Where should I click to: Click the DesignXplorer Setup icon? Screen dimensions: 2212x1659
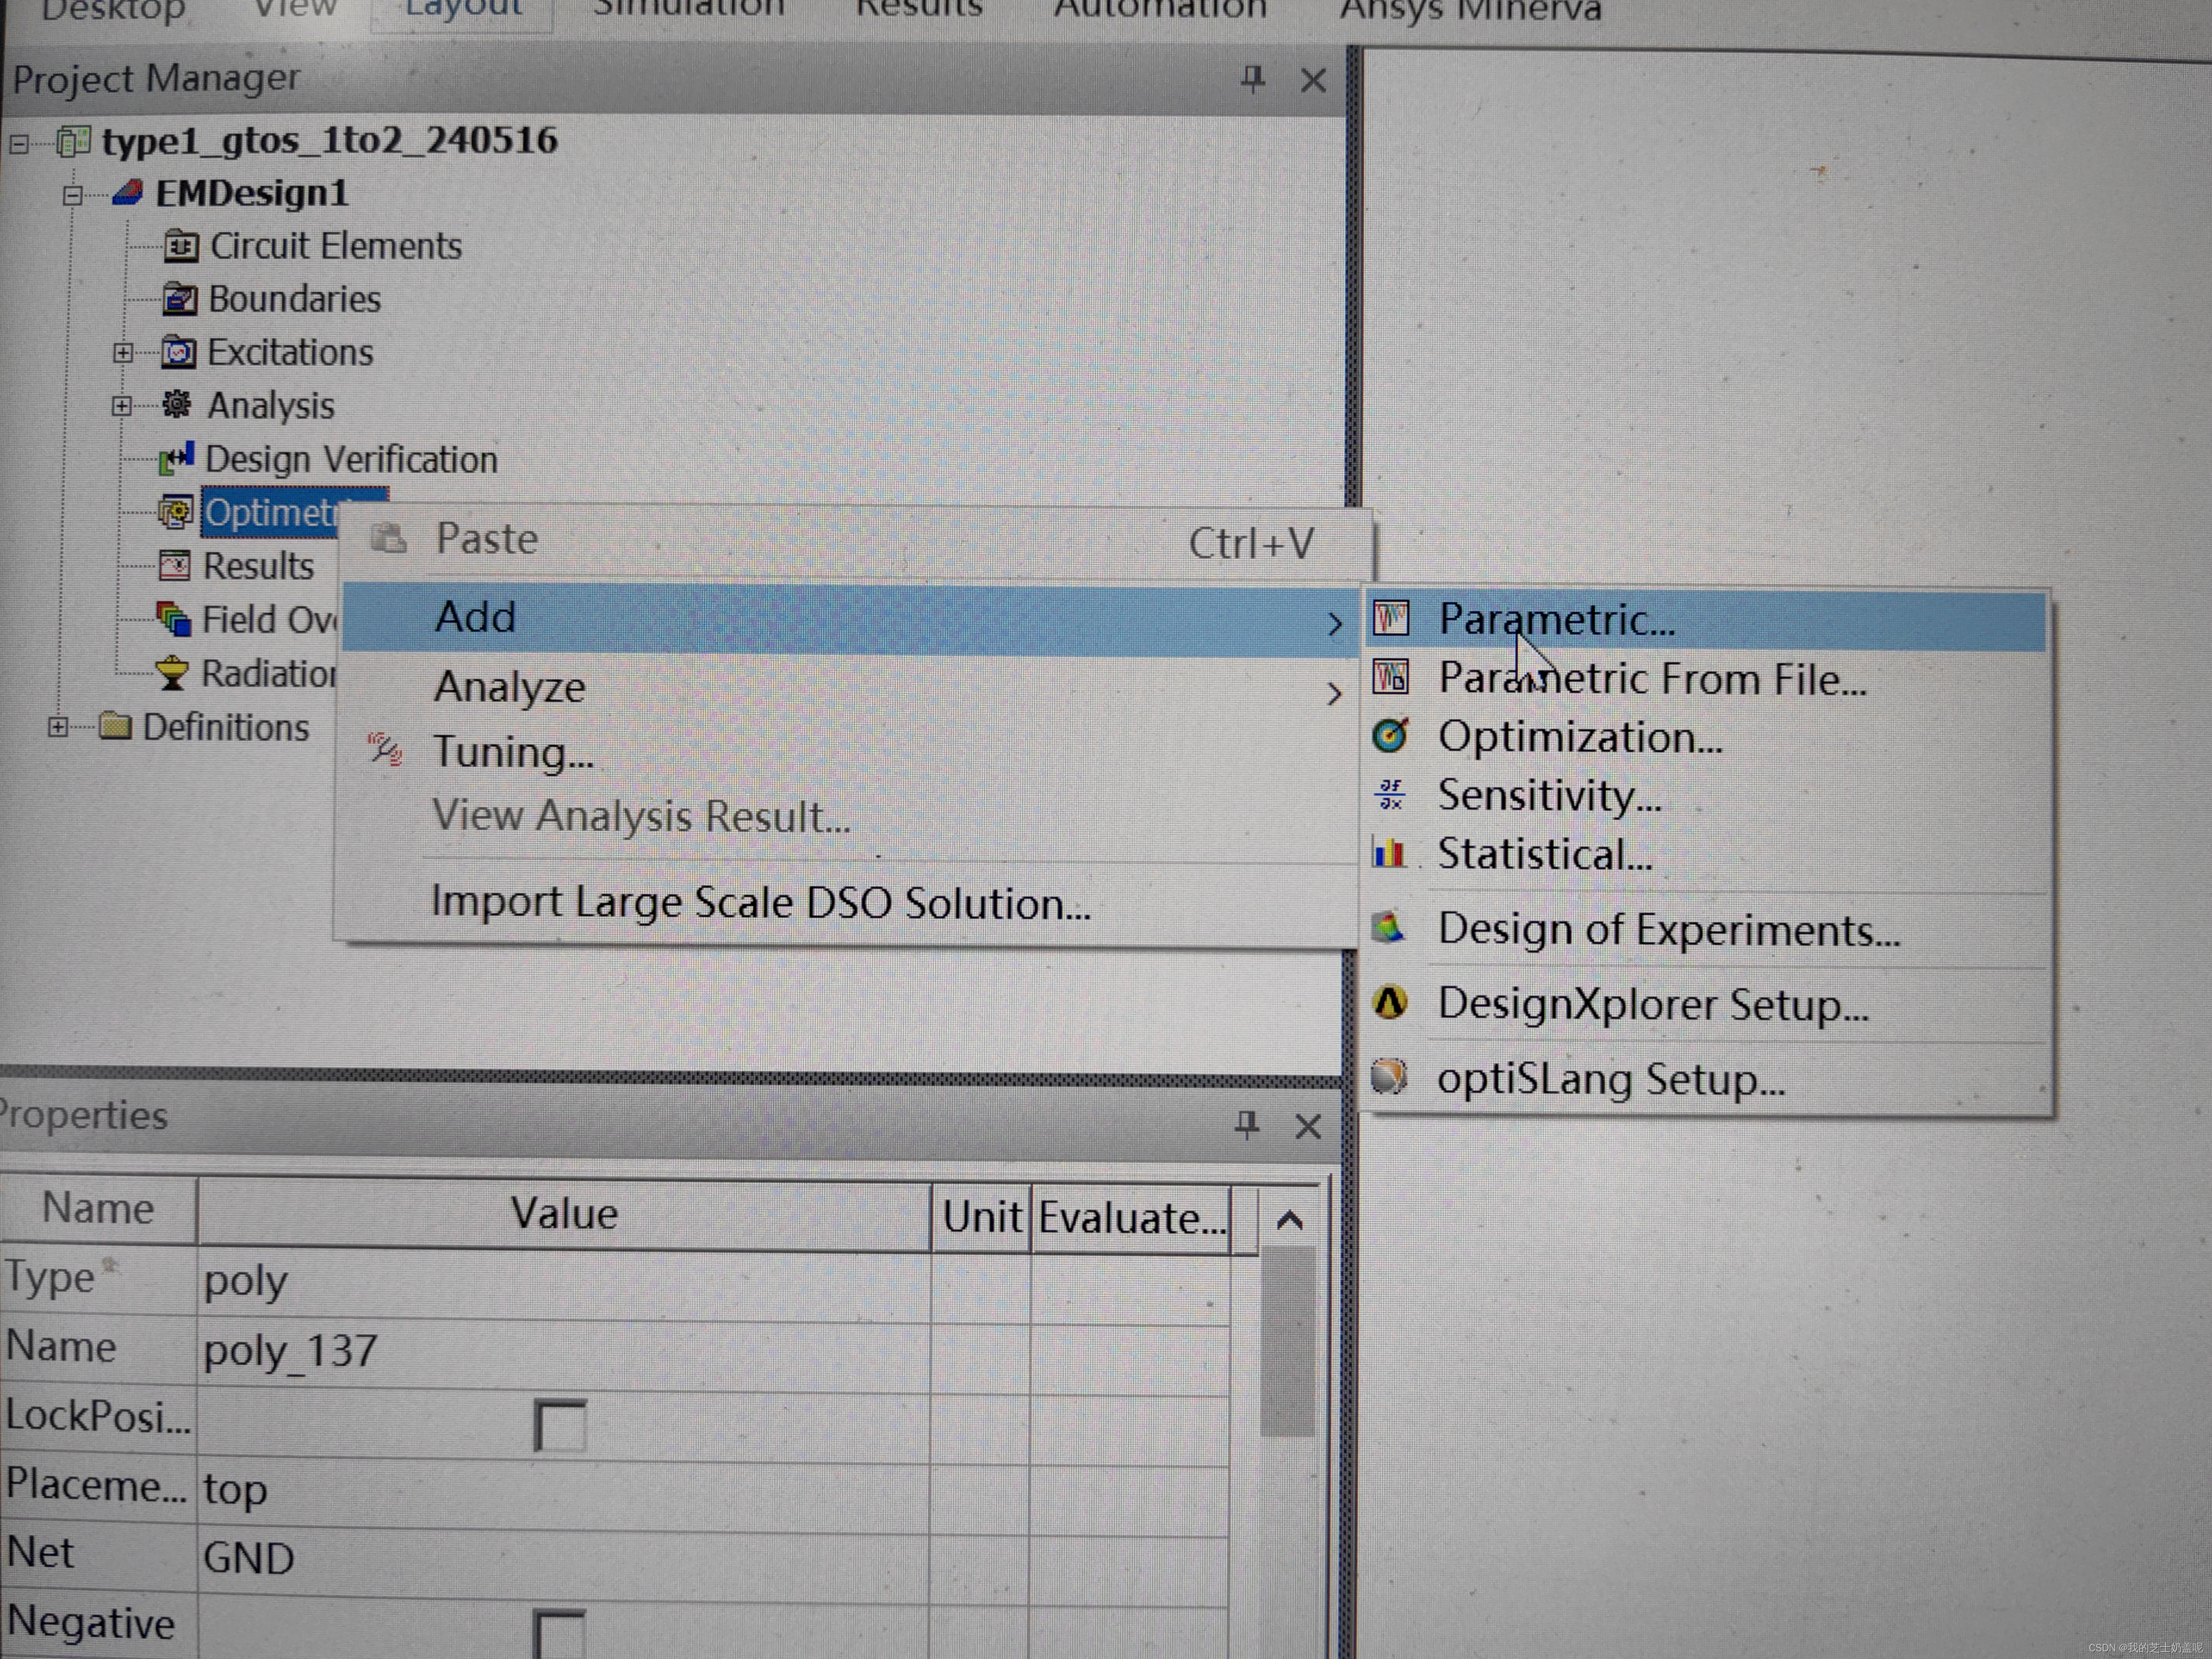click(x=1390, y=1002)
